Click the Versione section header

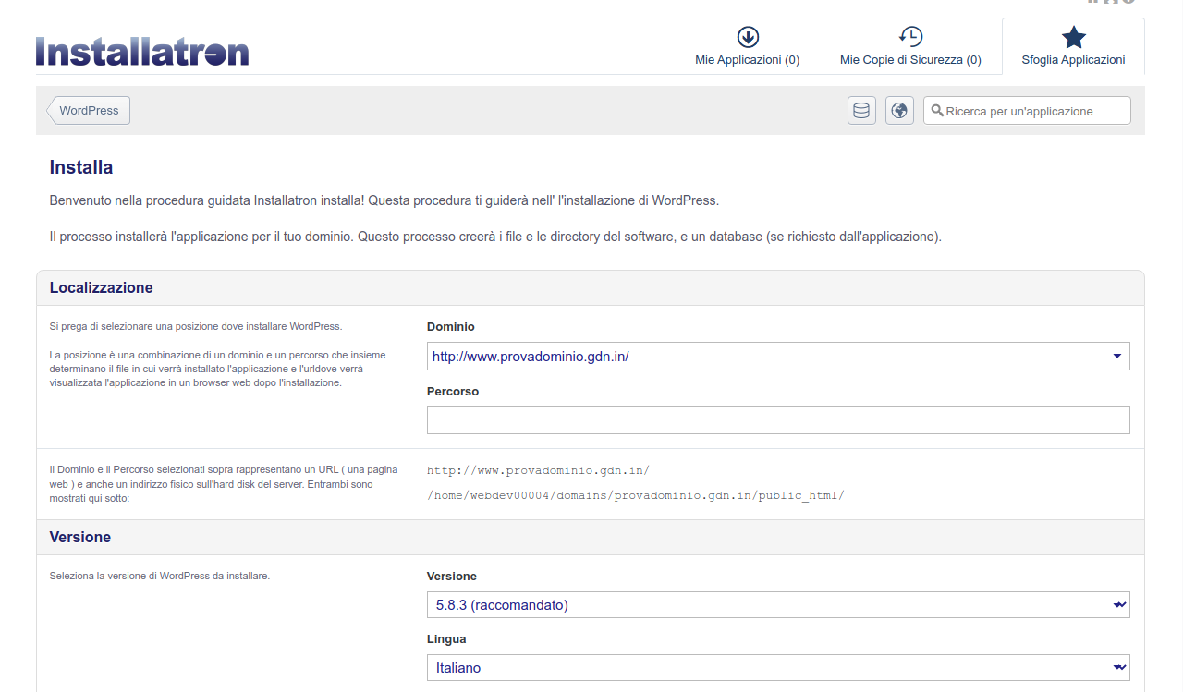pyautogui.click(x=591, y=538)
